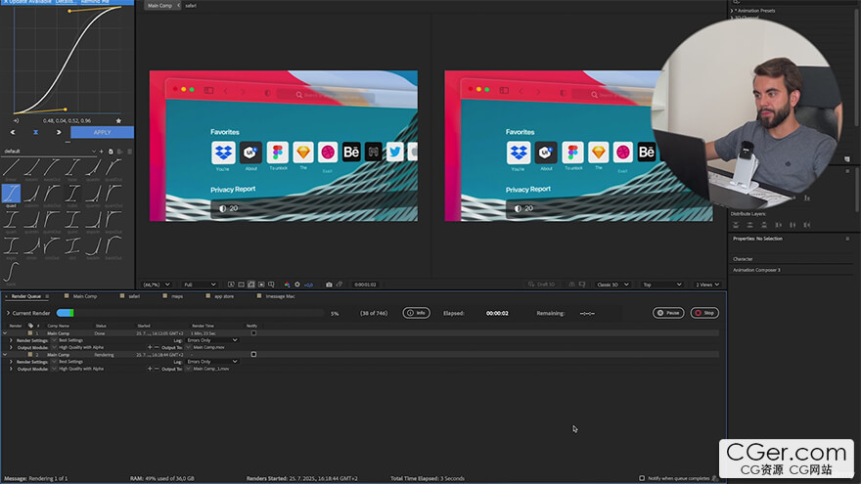Click the Info button in render queue
The image size is (861, 484).
point(416,313)
